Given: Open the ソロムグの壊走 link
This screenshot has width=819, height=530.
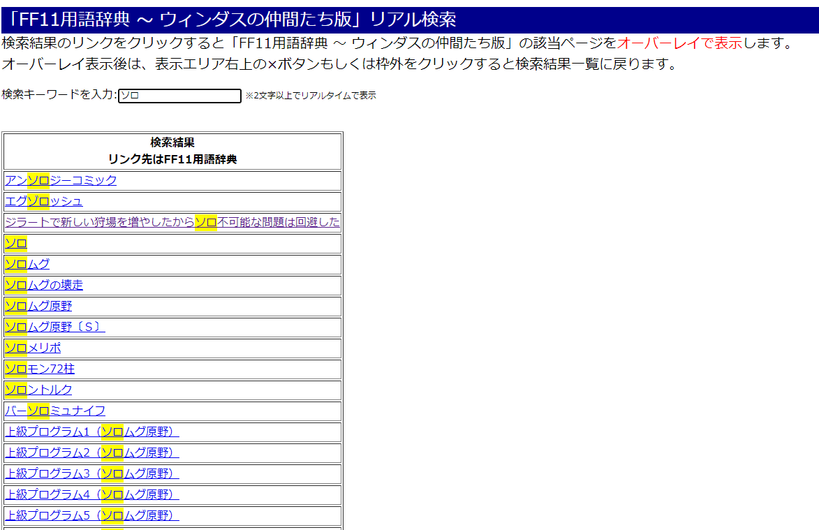Looking at the screenshot, I should 44,285.
